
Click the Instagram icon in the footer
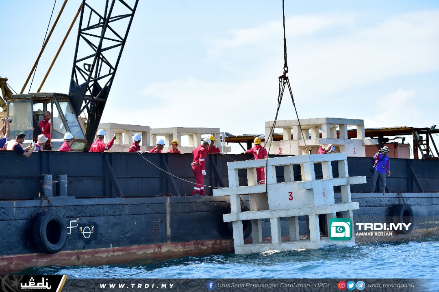tap(342, 285)
